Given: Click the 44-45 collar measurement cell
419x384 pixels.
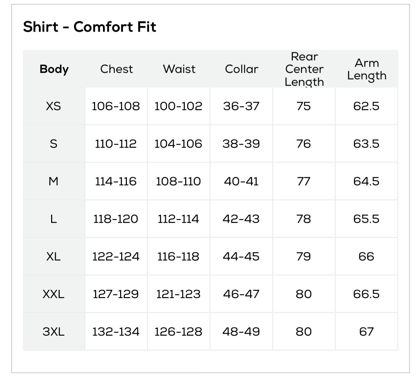Looking at the screenshot, I should [241, 257].
